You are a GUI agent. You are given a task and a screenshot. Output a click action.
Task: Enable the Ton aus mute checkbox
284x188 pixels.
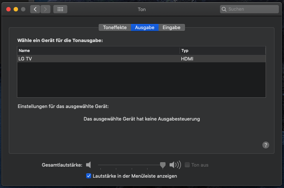click(x=187, y=165)
